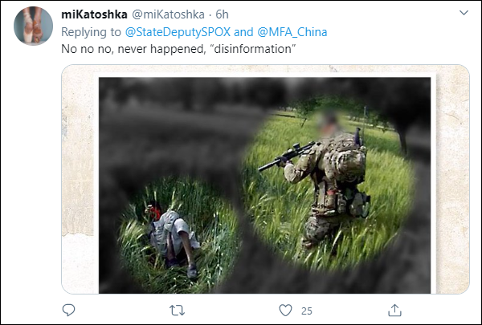Open the gray @miKatoshka handle

pyautogui.click(x=168, y=14)
